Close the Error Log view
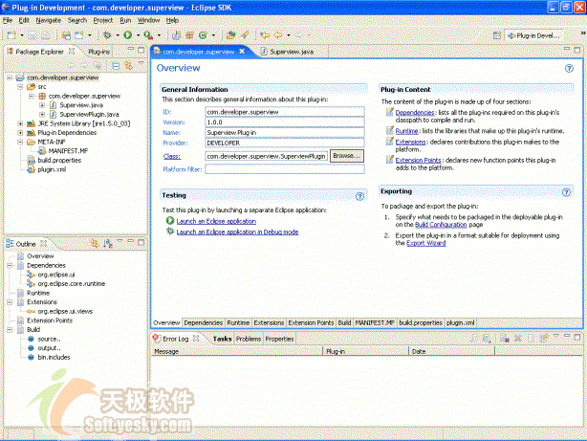The width and height of the screenshot is (587, 441). tap(196, 339)
